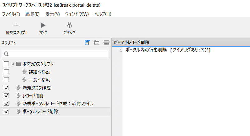Open the ウインドウ(W) menu

click(x=77, y=14)
